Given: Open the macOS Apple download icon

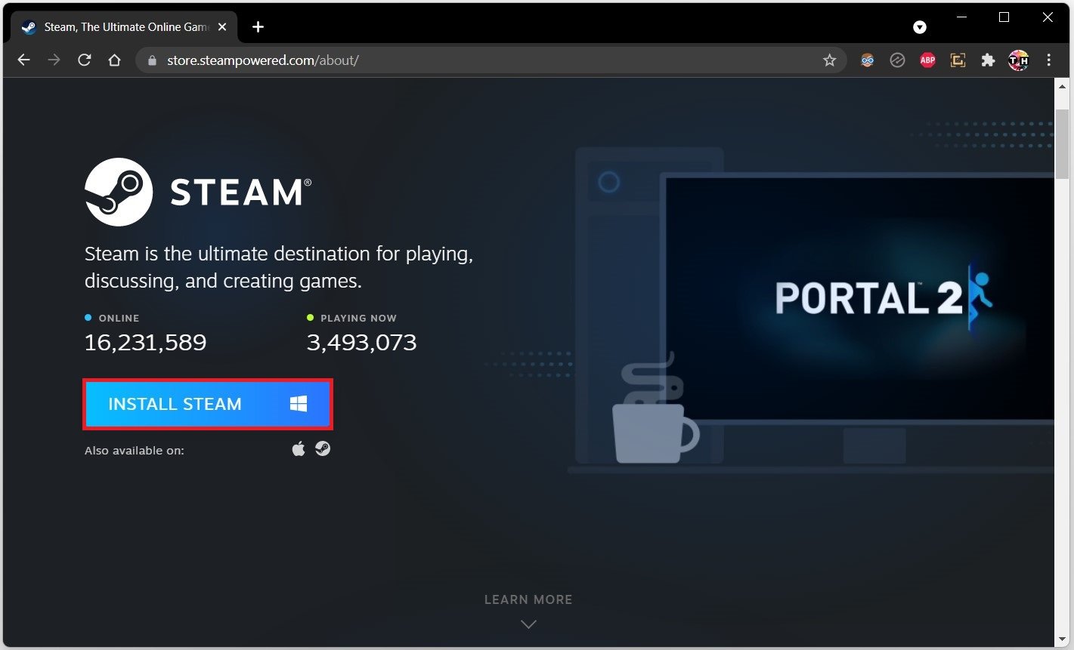Looking at the screenshot, I should [299, 449].
